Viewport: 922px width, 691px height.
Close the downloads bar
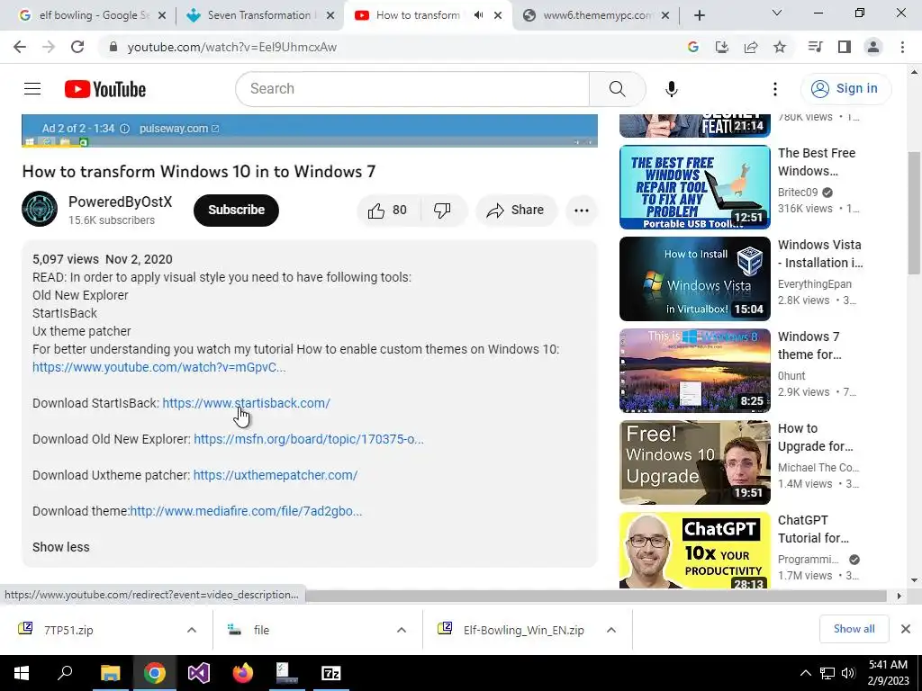pyautogui.click(x=906, y=629)
